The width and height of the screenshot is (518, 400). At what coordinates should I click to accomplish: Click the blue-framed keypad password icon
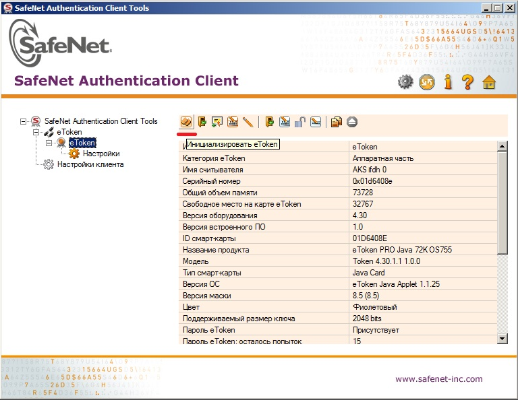[285, 122]
